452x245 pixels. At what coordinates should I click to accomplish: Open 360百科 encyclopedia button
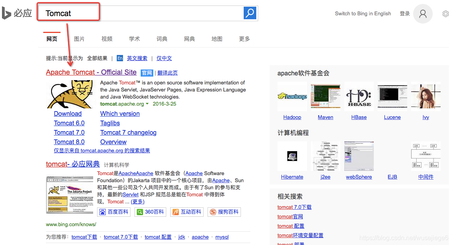click(150, 212)
